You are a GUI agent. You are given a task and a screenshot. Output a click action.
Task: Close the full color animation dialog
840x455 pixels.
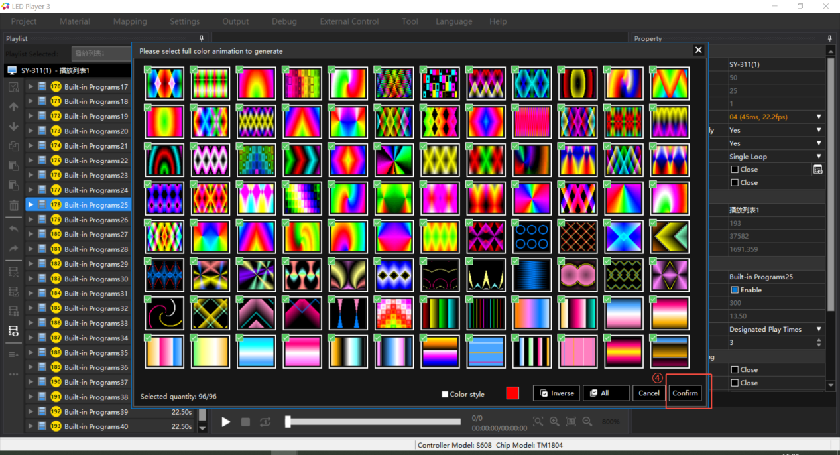[x=698, y=50]
